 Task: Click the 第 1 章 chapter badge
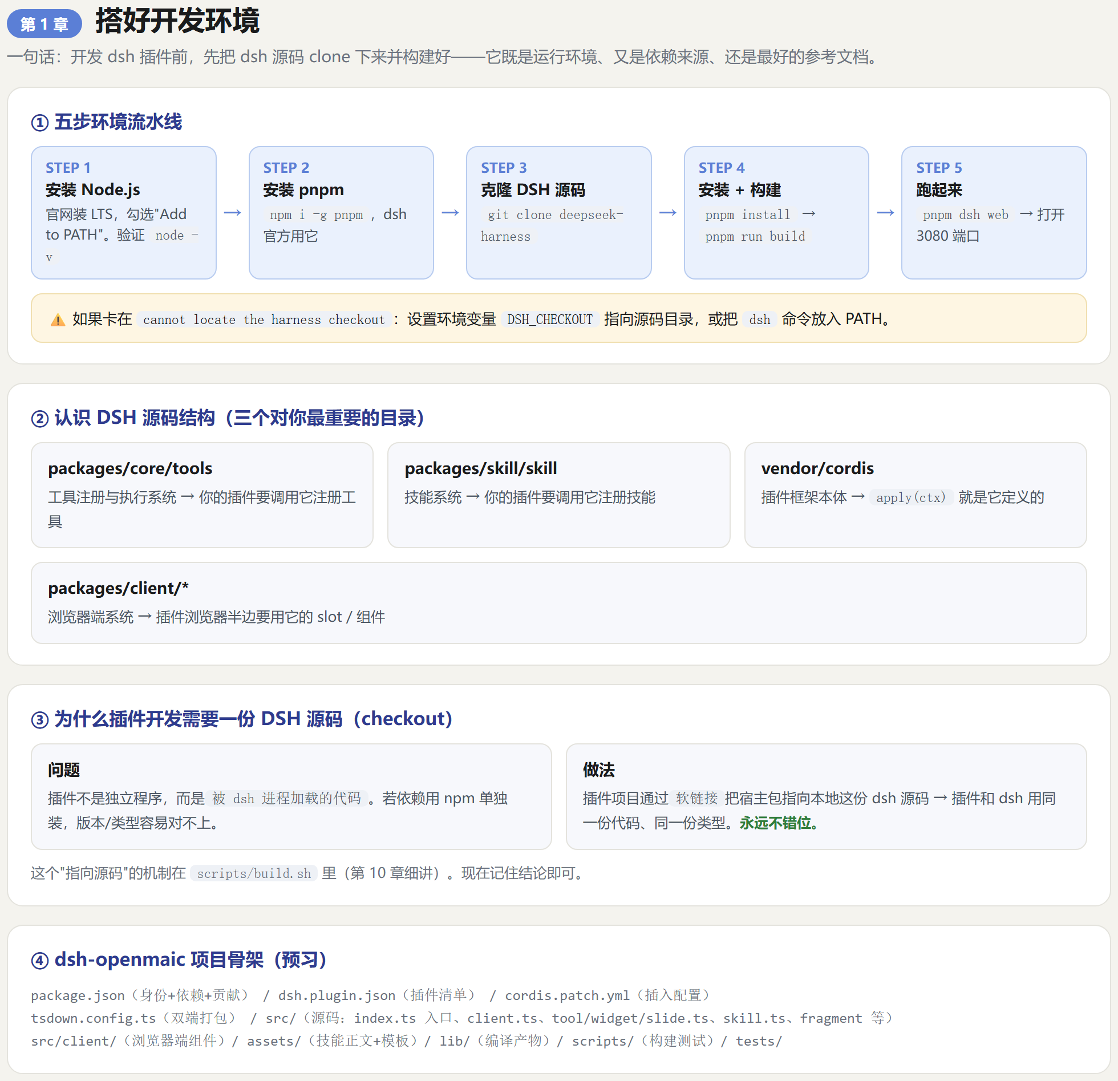pos(44,24)
